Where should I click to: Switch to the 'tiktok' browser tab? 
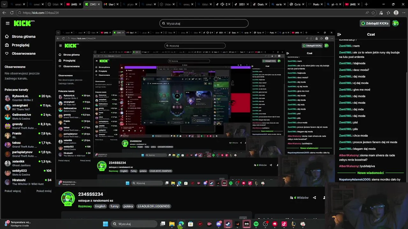coord(205,4)
